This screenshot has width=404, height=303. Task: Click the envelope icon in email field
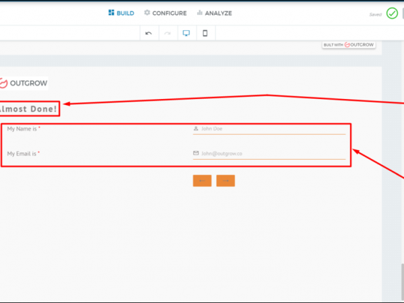196,154
